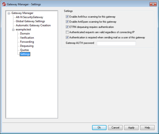Go to the Verification page

(x=27, y=38)
